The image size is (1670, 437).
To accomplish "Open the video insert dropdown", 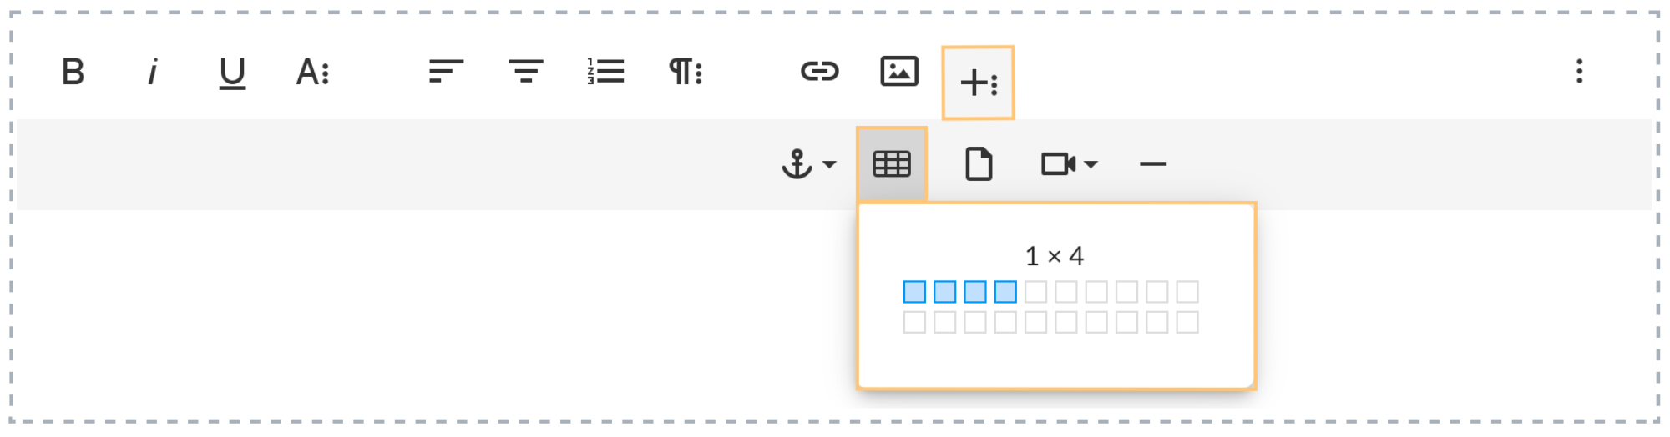I will (1069, 164).
